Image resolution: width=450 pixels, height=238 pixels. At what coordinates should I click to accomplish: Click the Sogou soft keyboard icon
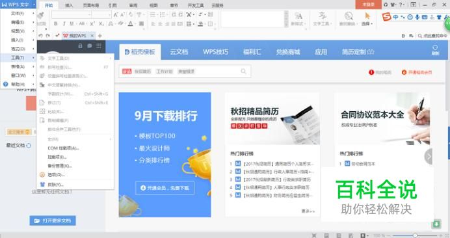pos(425,17)
